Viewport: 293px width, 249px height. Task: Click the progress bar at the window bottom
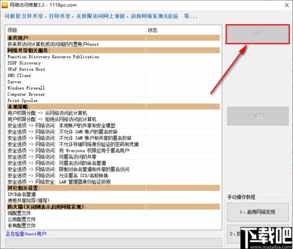click(x=113, y=243)
